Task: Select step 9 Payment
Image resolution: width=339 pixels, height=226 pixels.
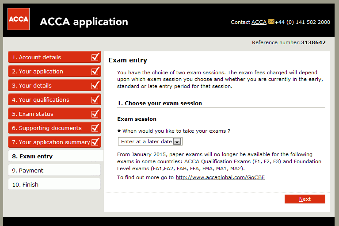Action: tap(54, 170)
